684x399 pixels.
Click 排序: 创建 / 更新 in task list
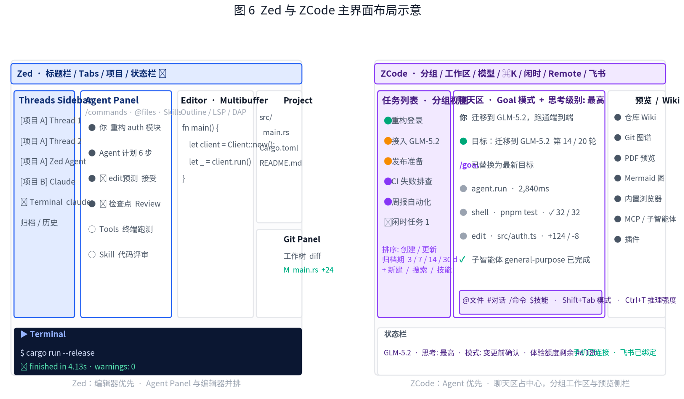tap(409, 250)
